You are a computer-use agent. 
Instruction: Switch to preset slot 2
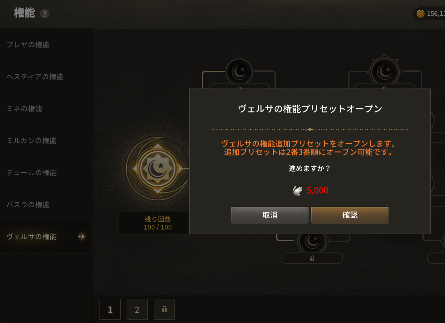coord(137,309)
